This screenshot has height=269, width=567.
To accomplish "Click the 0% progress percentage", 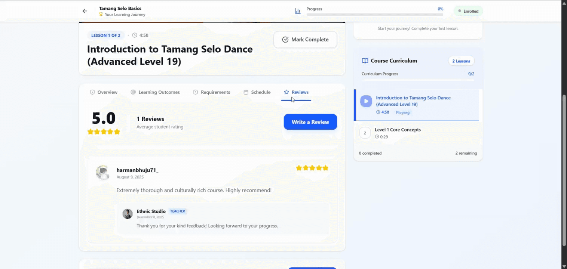I will pyautogui.click(x=441, y=9).
